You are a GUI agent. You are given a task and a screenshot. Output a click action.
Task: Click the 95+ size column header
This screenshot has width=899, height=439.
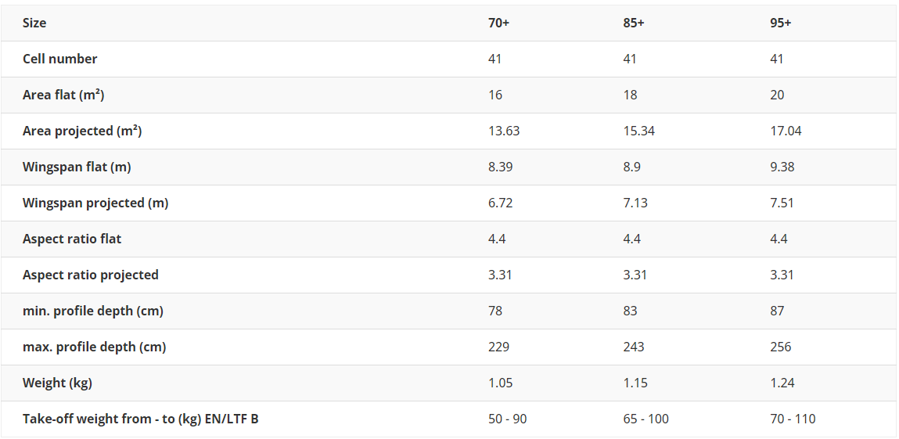pos(780,23)
